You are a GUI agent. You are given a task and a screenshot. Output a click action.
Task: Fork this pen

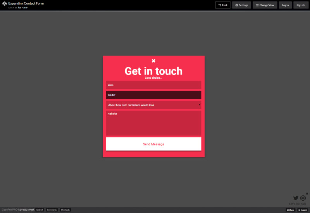(222, 5)
